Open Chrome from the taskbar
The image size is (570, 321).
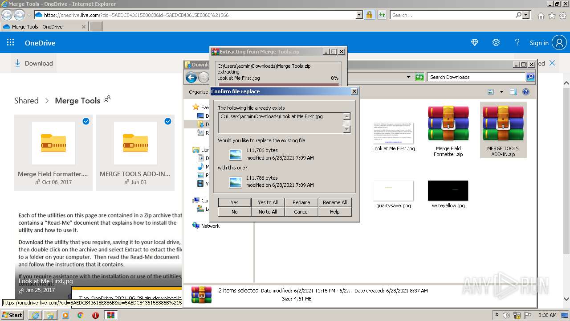[80, 315]
